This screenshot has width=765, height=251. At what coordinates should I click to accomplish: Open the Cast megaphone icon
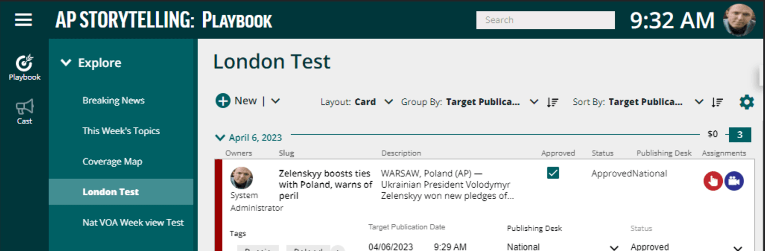(24, 112)
